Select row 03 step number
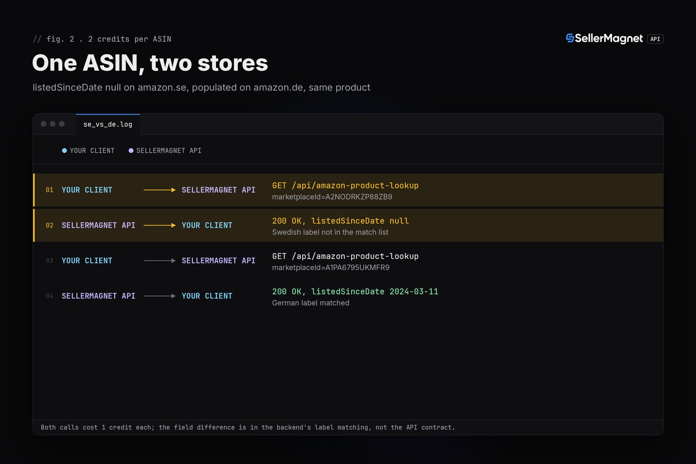 (49, 261)
